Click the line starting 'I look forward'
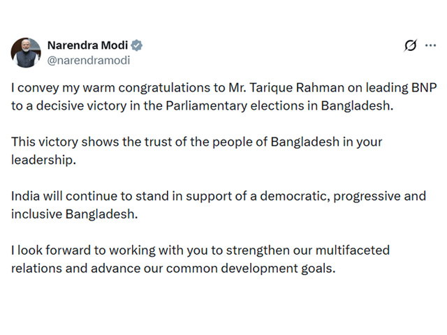 [200, 250]
